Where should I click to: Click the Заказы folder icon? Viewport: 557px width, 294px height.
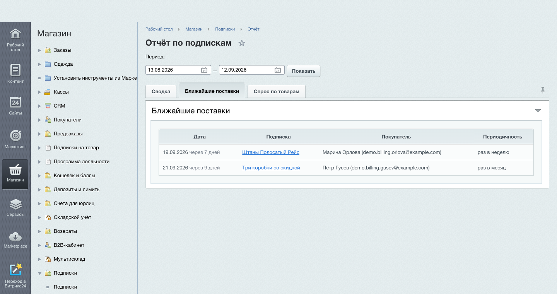[x=48, y=50]
